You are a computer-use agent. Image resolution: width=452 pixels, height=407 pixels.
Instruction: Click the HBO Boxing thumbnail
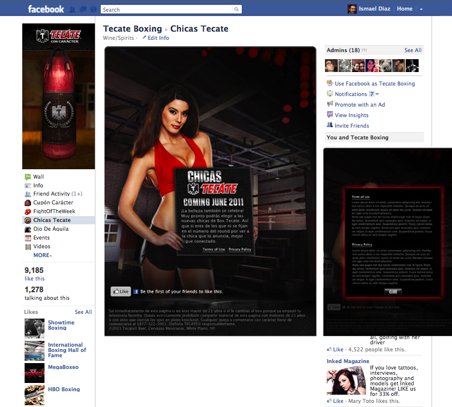[35, 395]
